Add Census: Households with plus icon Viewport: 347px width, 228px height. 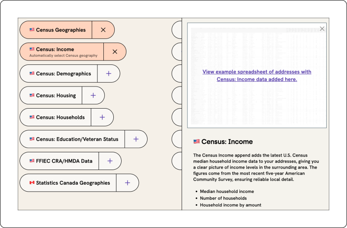tap(102, 117)
